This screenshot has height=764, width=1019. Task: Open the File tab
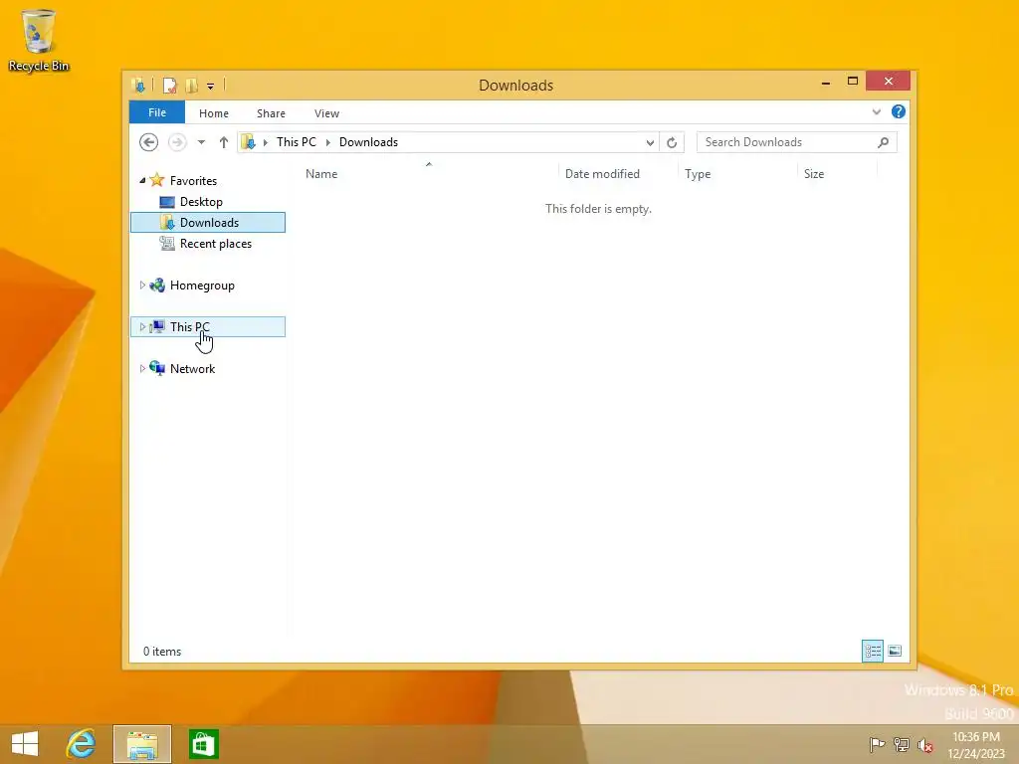tap(157, 112)
